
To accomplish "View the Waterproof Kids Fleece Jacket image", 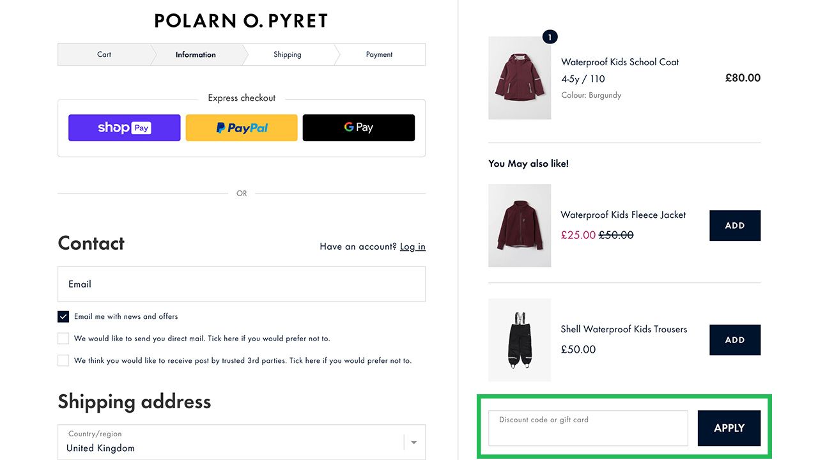I will click(x=520, y=226).
